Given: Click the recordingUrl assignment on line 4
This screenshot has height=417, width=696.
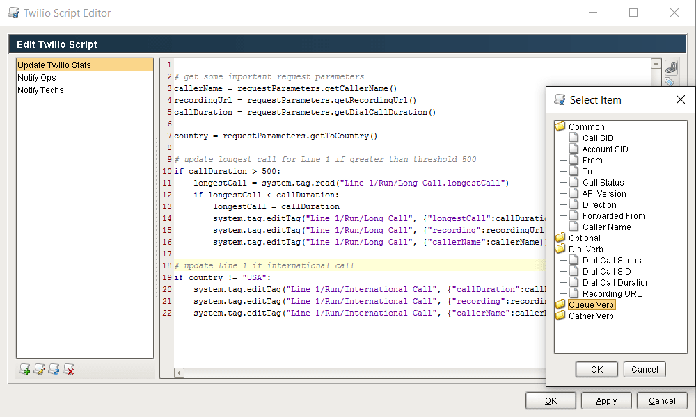Looking at the screenshot, I should click(295, 101).
